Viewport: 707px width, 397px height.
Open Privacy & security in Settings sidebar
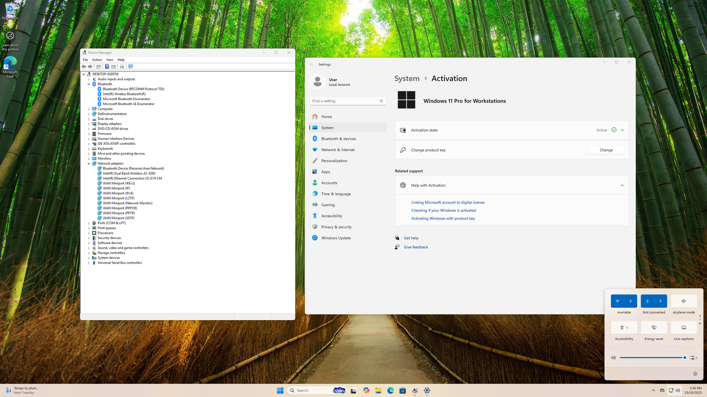tap(348, 227)
